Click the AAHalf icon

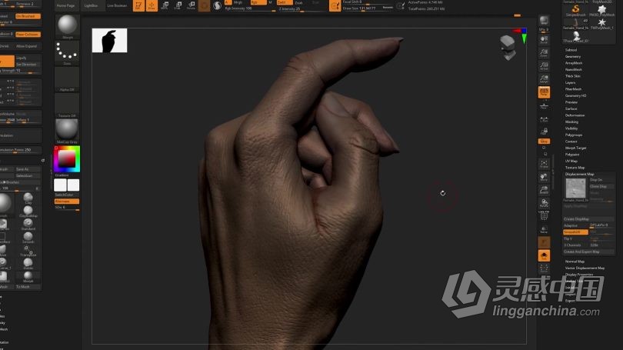[x=544, y=79]
